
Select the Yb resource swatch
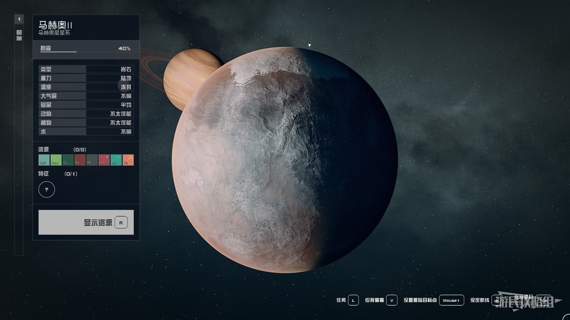pos(128,160)
